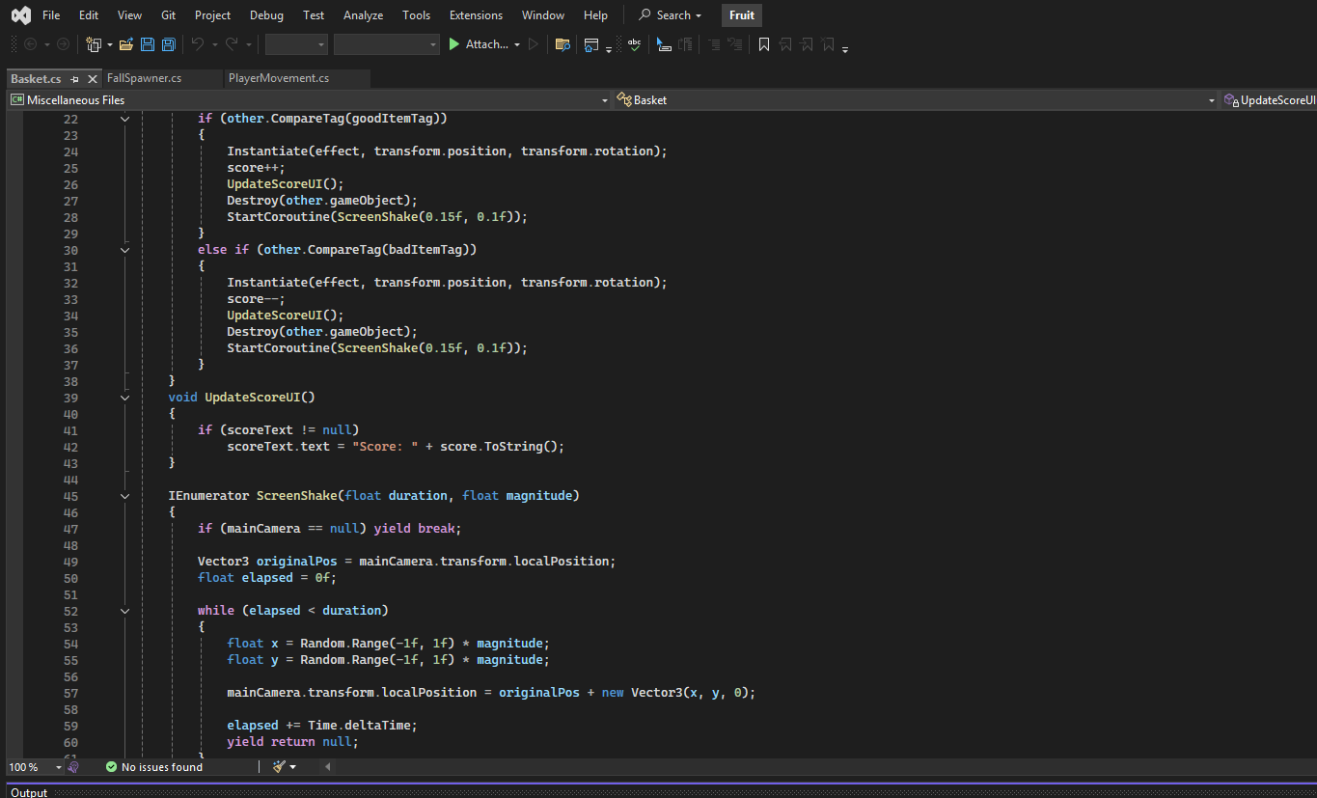Close the Basket.cs tab
Image resolution: width=1317 pixels, height=798 pixels.
tap(93, 79)
